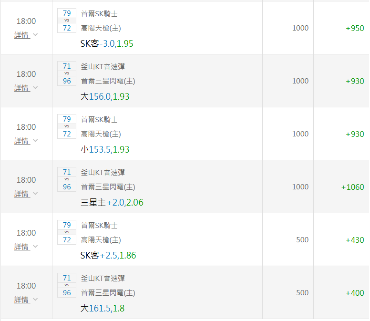
Task: Open 詳情 dropdown for the 三星主+2.0,2.06 bet
Action: tap(26, 194)
